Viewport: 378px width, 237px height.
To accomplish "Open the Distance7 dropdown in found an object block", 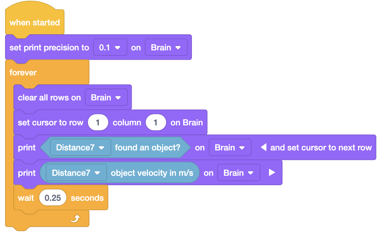I will pyautogui.click(x=80, y=147).
